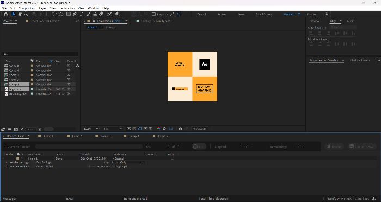
Task: Click the Best Settings render link
Action: [x=44, y=162]
